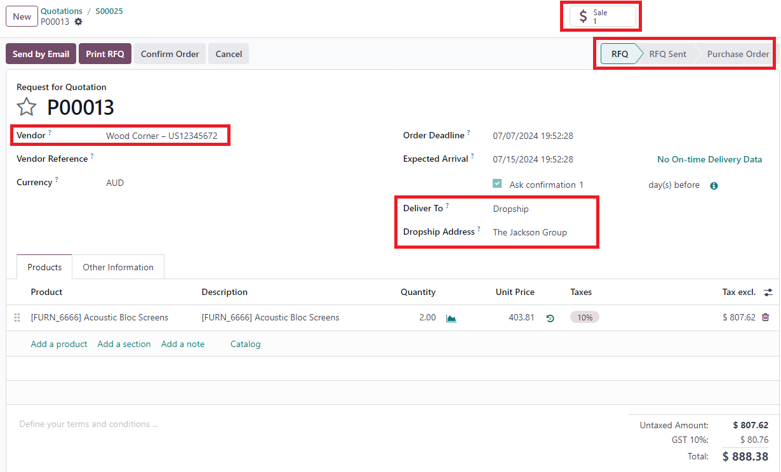Screen dimensions: 781x472
Task: Toggle the Ask confirmation checkbox
Action: click(497, 184)
